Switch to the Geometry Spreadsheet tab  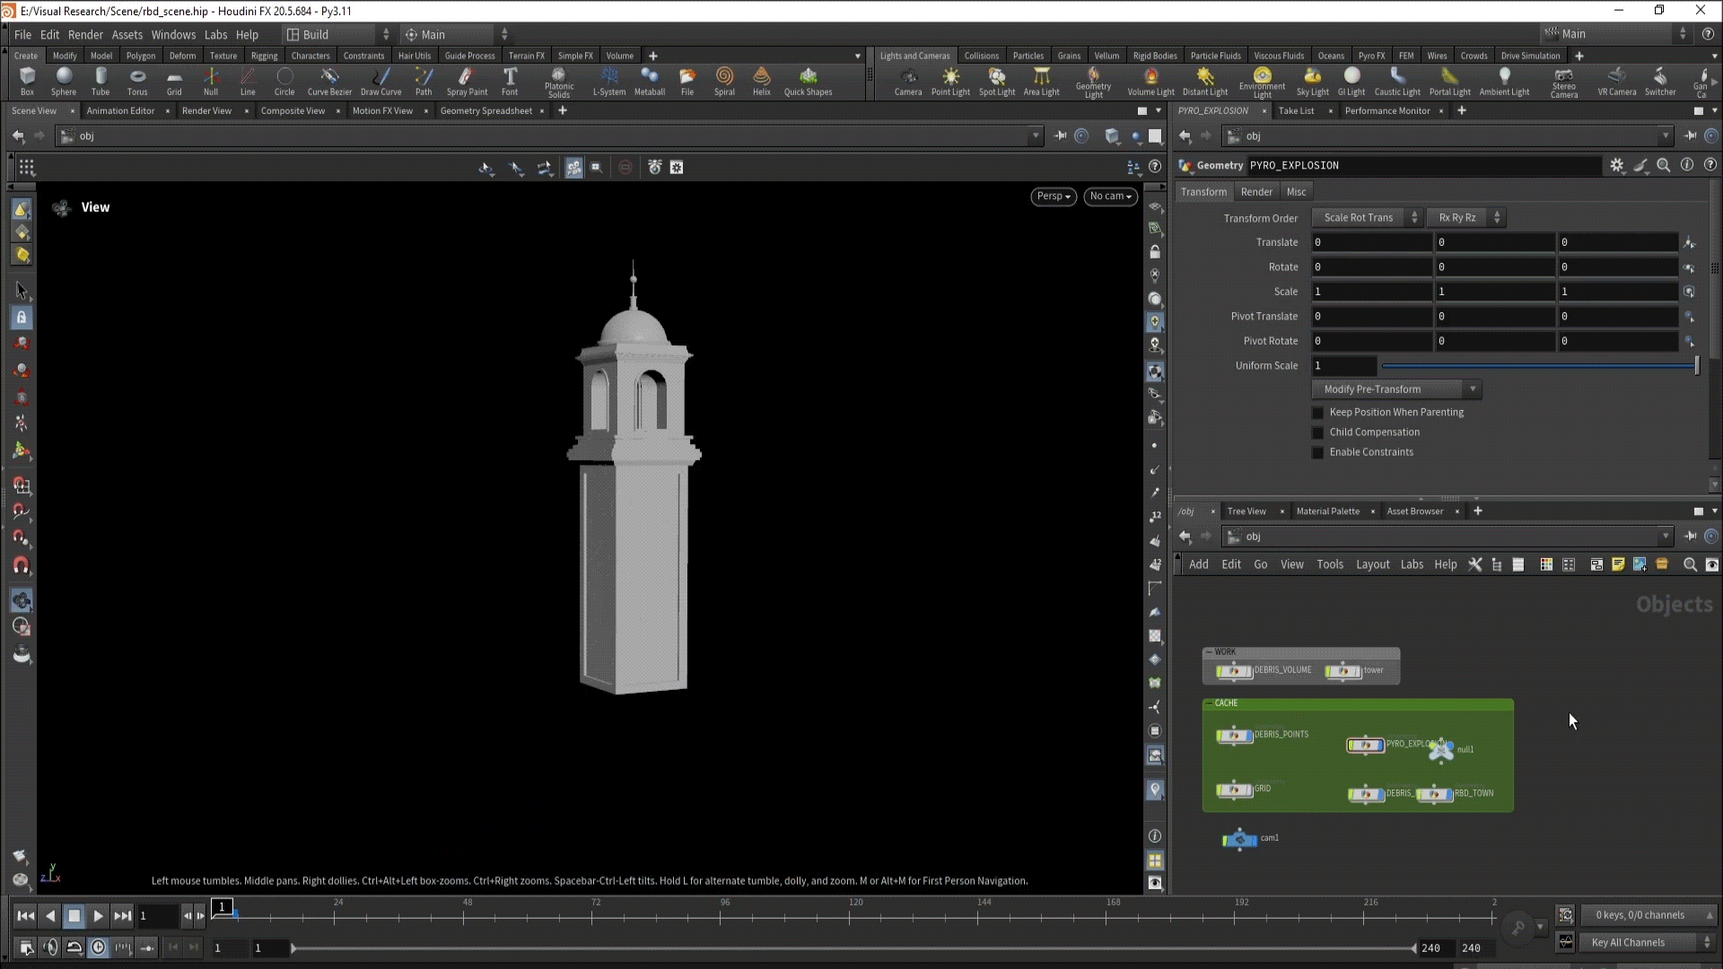click(x=485, y=111)
